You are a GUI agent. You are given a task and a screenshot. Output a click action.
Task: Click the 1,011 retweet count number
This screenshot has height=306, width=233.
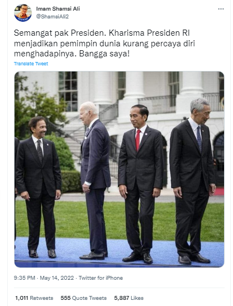click(x=22, y=298)
